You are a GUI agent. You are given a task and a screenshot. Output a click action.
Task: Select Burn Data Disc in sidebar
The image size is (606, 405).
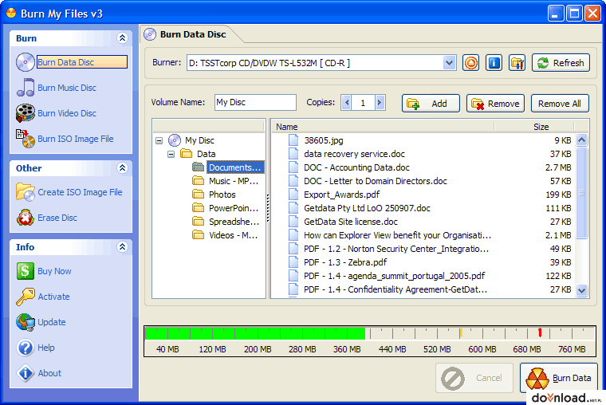[x=82, y=62]
